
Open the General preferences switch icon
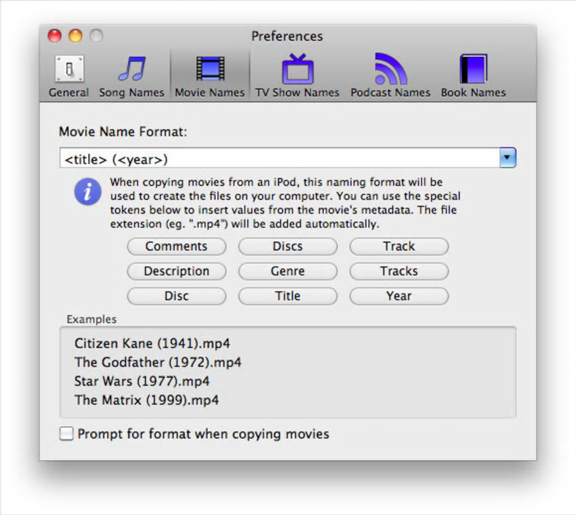click(x=69, y=69)
